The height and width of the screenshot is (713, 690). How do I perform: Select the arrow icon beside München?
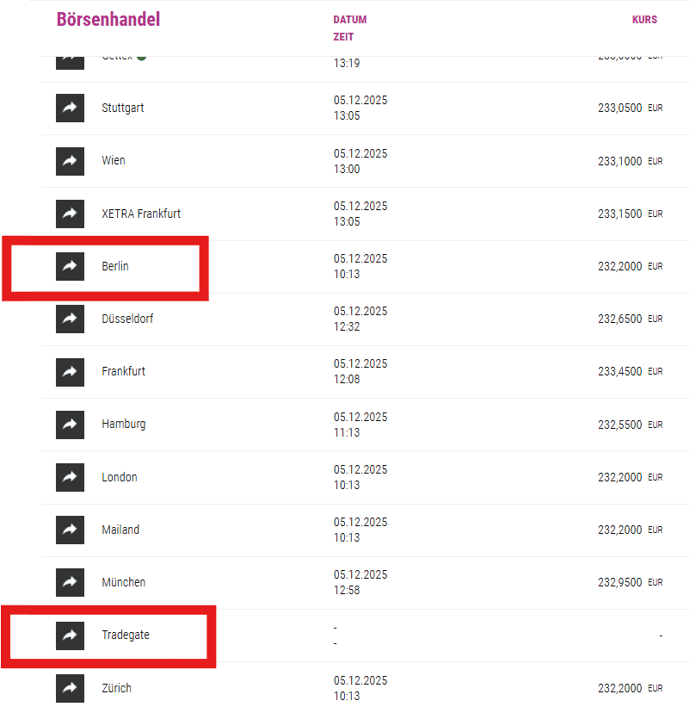coord(71,582)
